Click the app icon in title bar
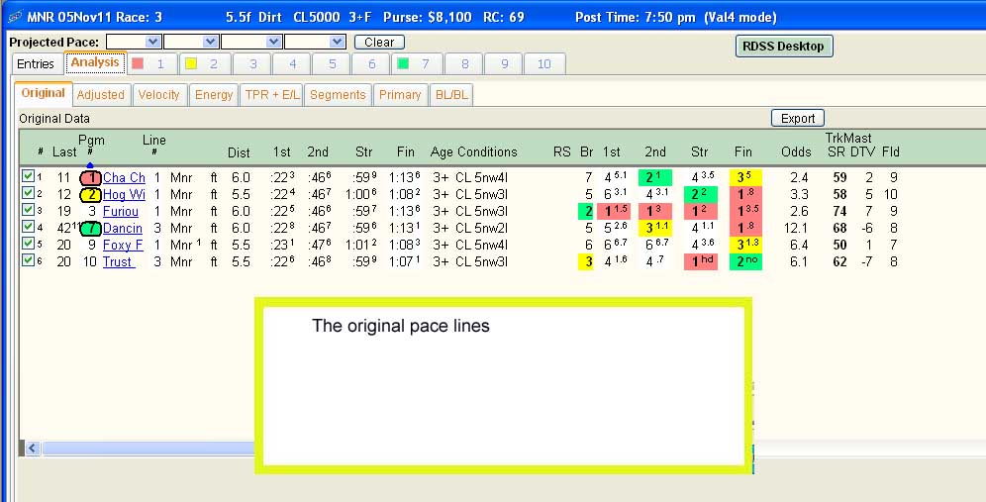This screenshot has width=986, height=502. coord(15,17)
